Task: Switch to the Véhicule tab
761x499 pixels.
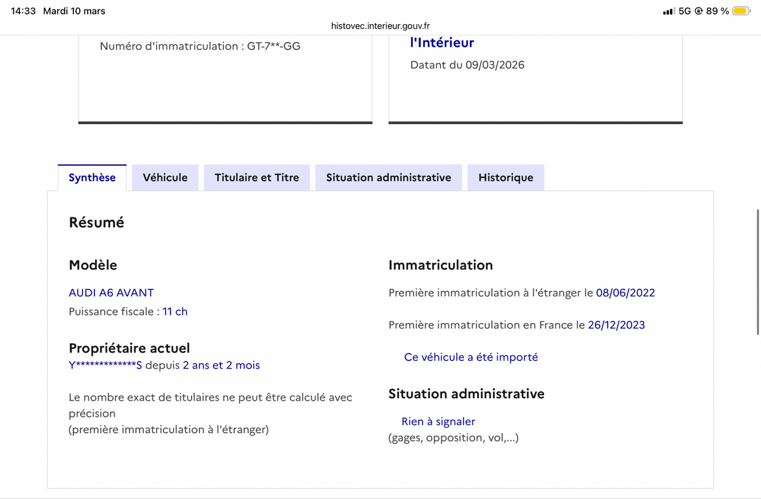Action: (165, 177)
